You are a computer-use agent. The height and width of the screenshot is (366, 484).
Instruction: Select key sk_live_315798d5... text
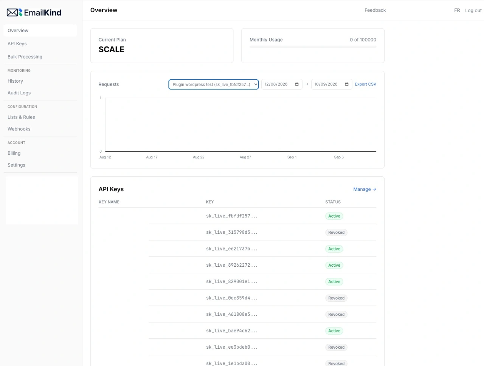pos(232,232)
